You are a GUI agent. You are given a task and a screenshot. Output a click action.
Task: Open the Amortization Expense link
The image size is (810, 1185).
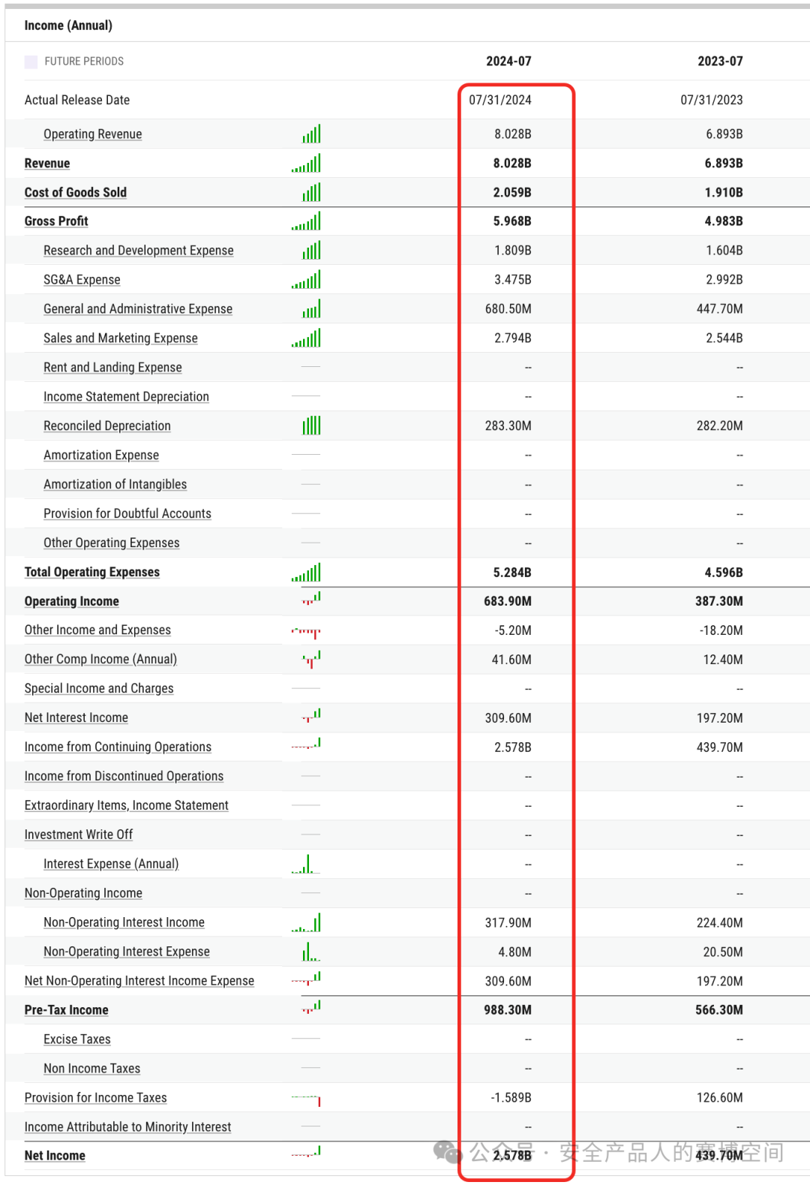pyautogui.click(x=101, y=456)
